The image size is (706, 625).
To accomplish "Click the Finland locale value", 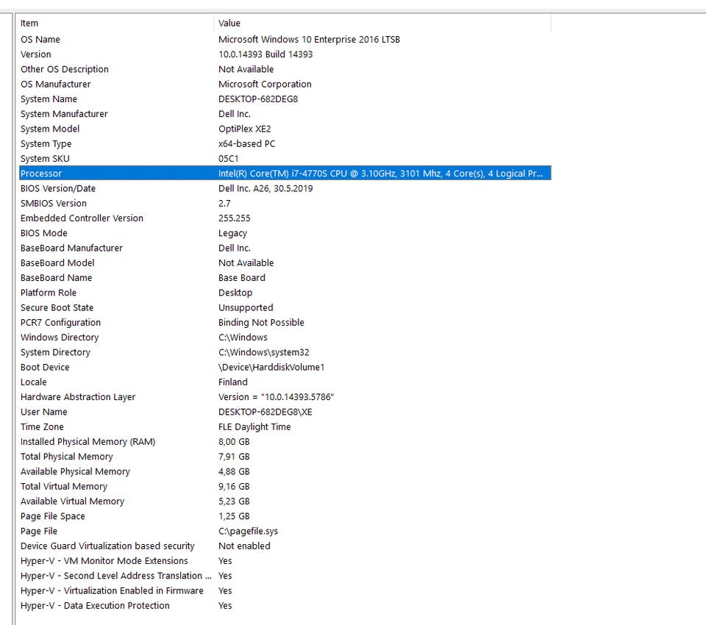I will point(233,382).
